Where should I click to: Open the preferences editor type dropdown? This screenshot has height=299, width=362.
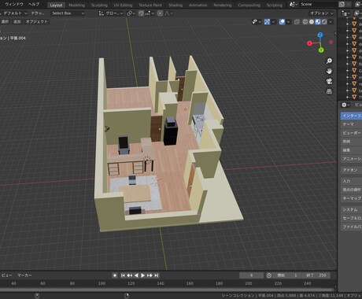pyautogui.click(x=345, y=105)
